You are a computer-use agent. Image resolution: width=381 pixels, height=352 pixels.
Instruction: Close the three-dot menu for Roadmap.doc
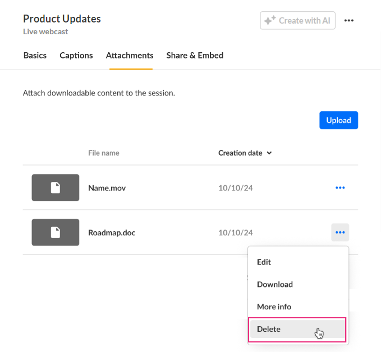coord(340,232)
